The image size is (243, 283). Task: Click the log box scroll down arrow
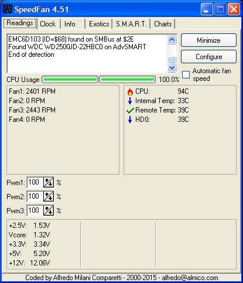[x=172, y=67]
